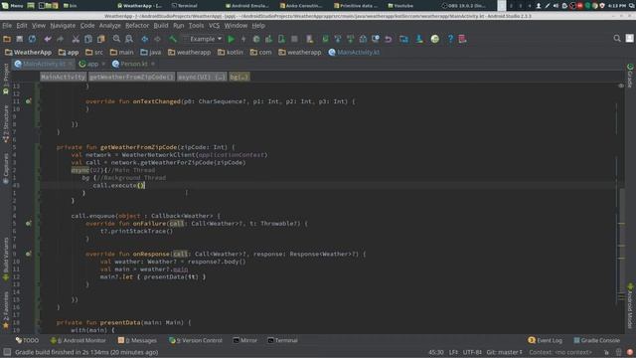
Task: Open the Refactor menu
Action: [x=137, y=26]
